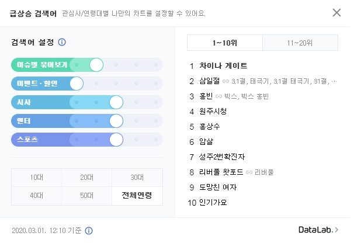The image size is (354, 243).
Task: Click the 엔터 slider handle
Action: tap(116, 121)
